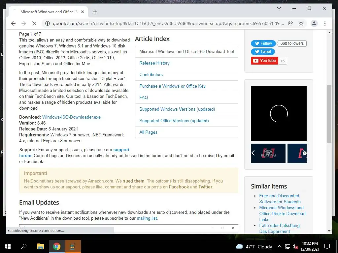Screen dimensions: 338x253
Task: Click the greyed-out forward arrow
Action: click(x=24, y=23)
